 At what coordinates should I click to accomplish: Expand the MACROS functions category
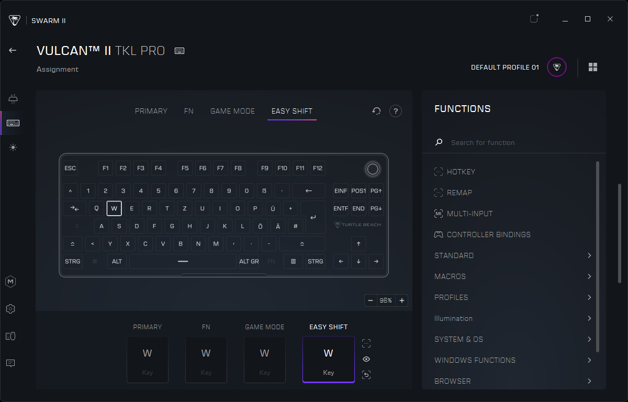coord(513,276)
